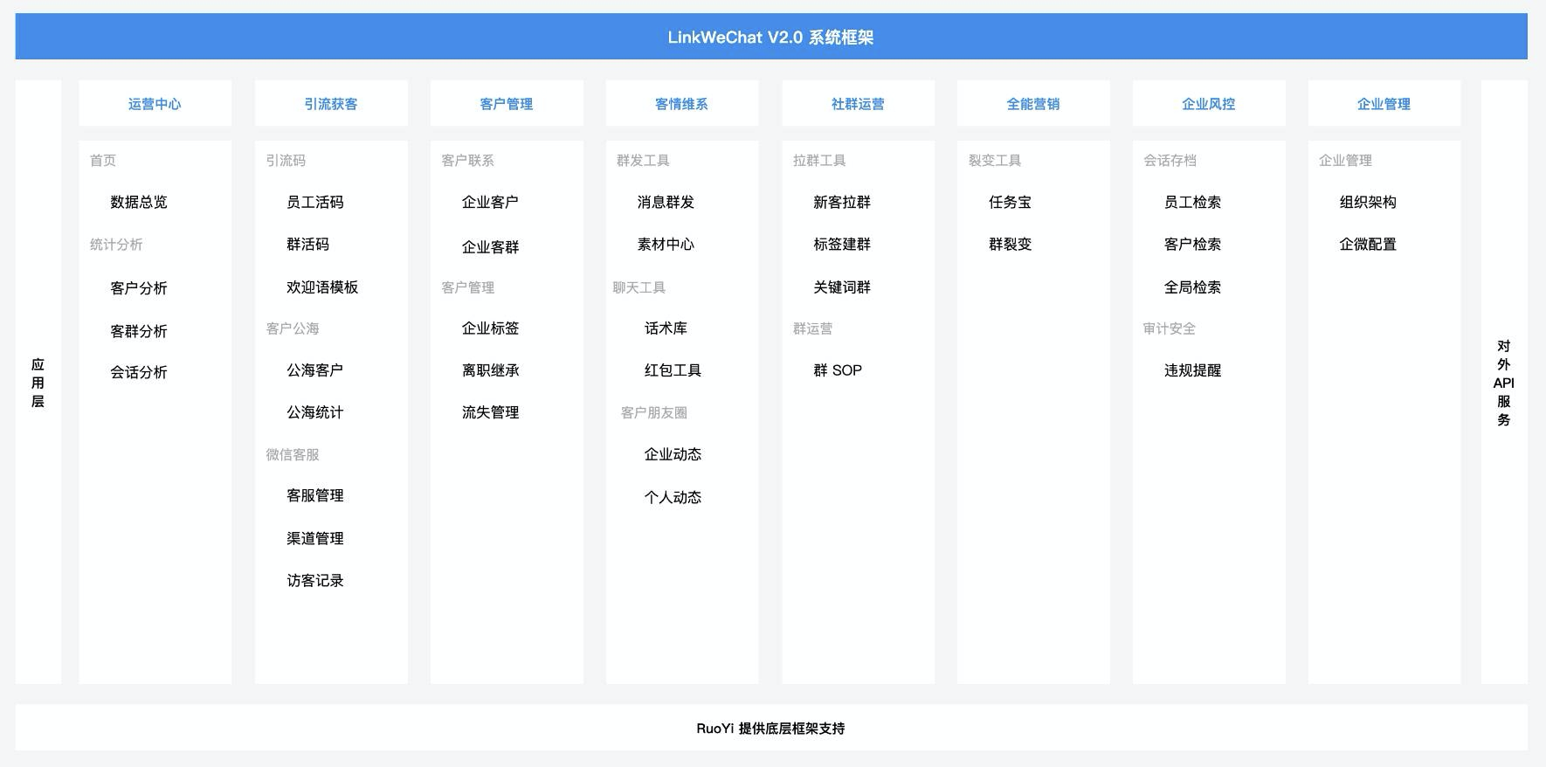Viewport: 1546px width, 767px height.
Task: Click the LinkWeChat V2.0 系统框架 title banner
Action: [771, 37]
